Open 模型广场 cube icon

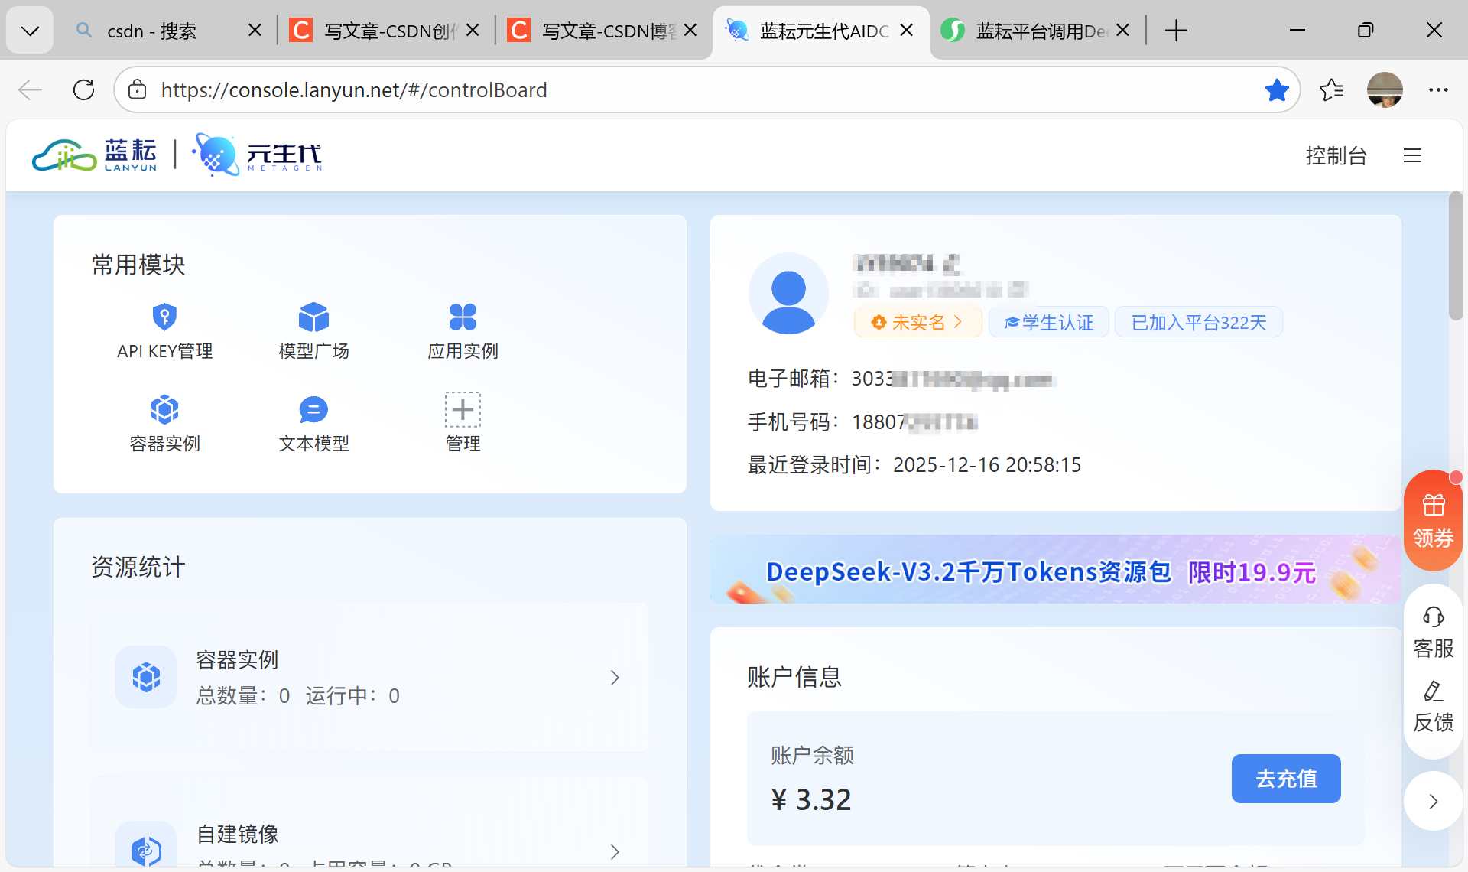point(313,317)
